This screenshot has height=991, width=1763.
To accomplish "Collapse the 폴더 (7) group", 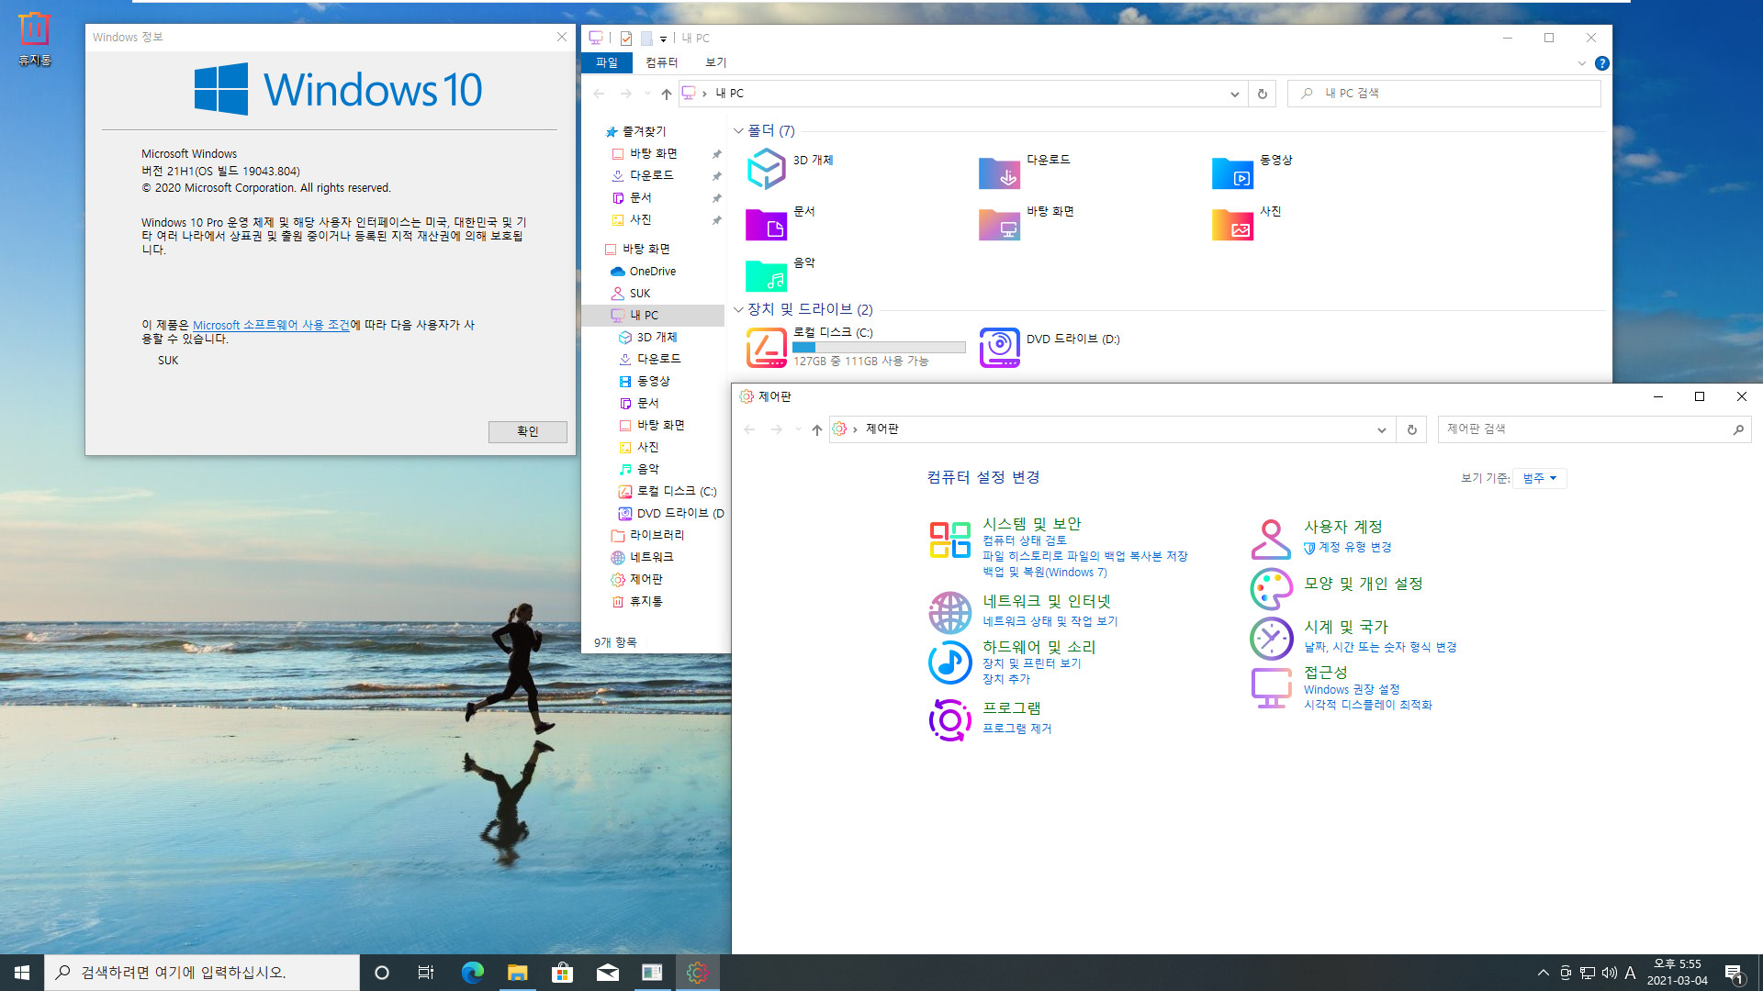I will click(738, 131).
